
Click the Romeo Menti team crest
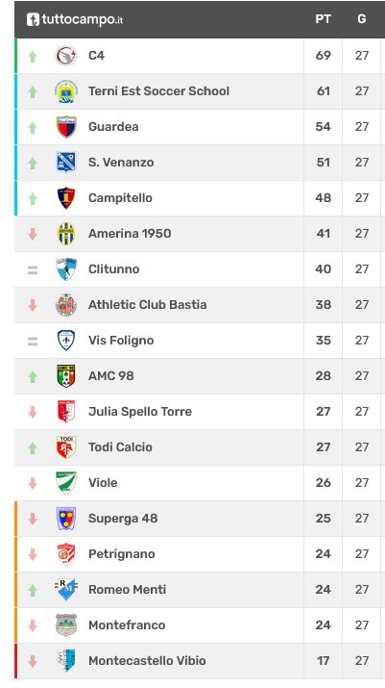coord(66,589)
